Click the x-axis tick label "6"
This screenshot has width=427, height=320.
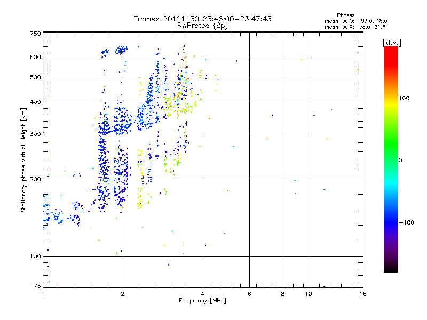249,294
